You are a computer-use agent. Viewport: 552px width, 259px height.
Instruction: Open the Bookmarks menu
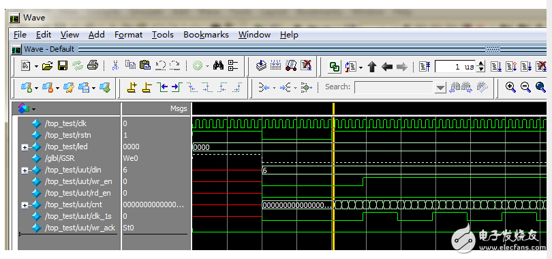(206, 35)
